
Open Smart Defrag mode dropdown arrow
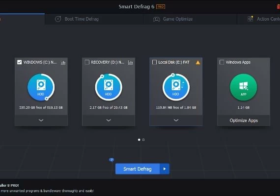(165, 169)
